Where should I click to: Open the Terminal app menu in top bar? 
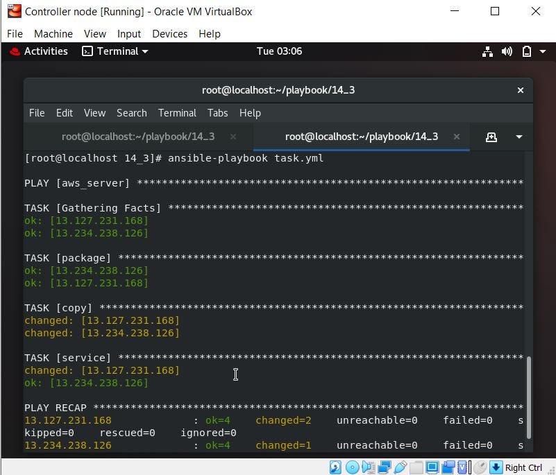(115, 51)
